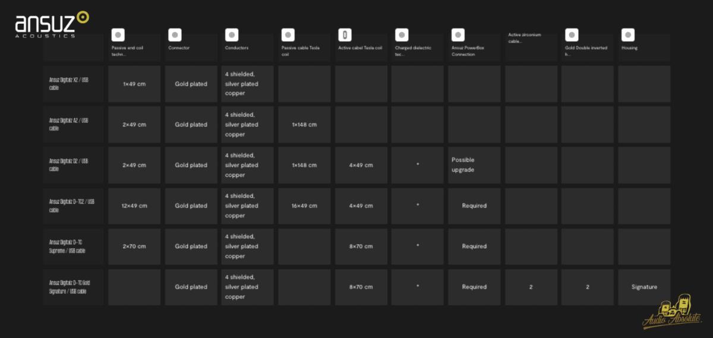The width and height of the screenshot is (713, 338).
Task: Select the Active cabel Tesla coil header
Action: (x=360, y=48)
